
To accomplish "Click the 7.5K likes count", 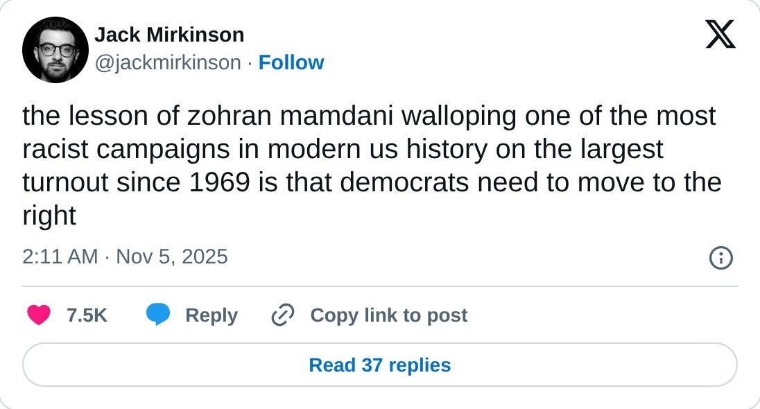I will 87,315.
